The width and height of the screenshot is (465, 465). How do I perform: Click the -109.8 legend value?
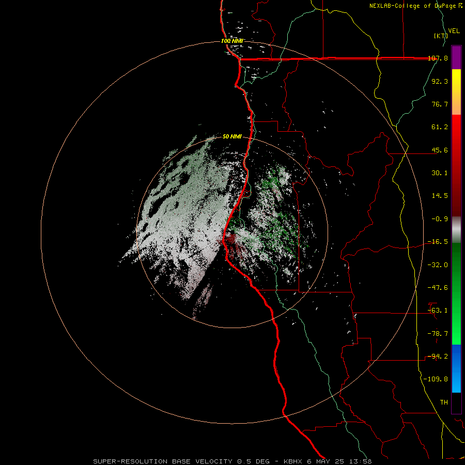436,379
